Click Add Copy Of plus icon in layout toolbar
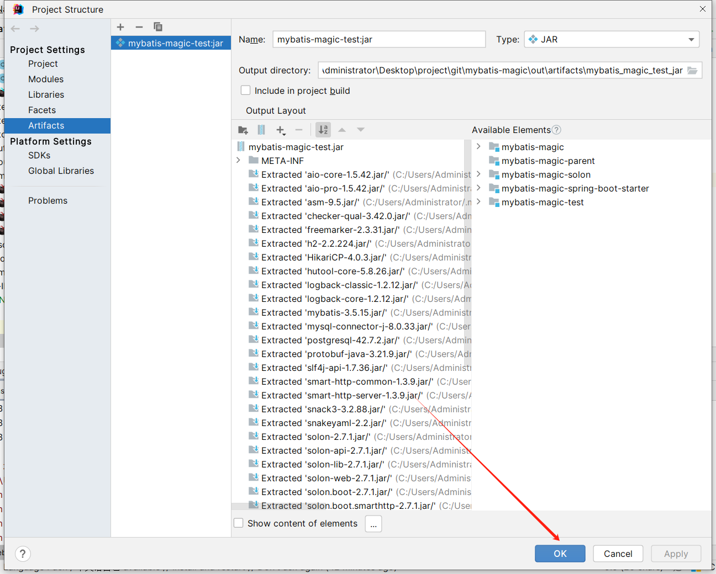 [281, 130]
